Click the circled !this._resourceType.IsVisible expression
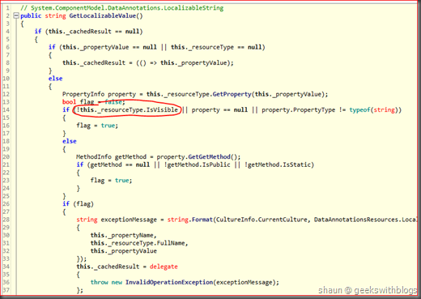Image resolution: width=421 pixels, height=299 pixels. coord(127,110)
